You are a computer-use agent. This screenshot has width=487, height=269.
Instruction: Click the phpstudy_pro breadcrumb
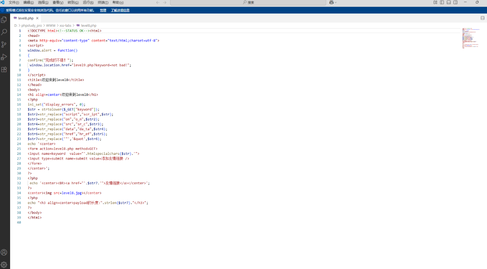pos(32,25)
